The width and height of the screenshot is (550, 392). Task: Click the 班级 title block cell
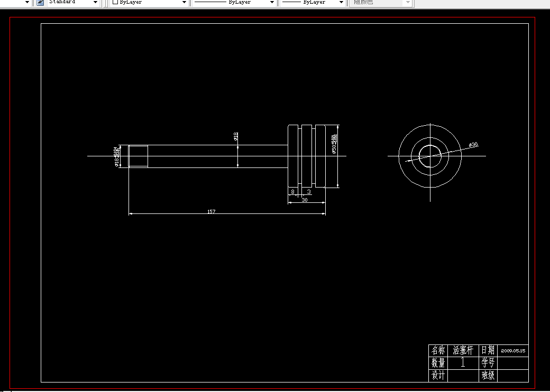tap(488, 376)
